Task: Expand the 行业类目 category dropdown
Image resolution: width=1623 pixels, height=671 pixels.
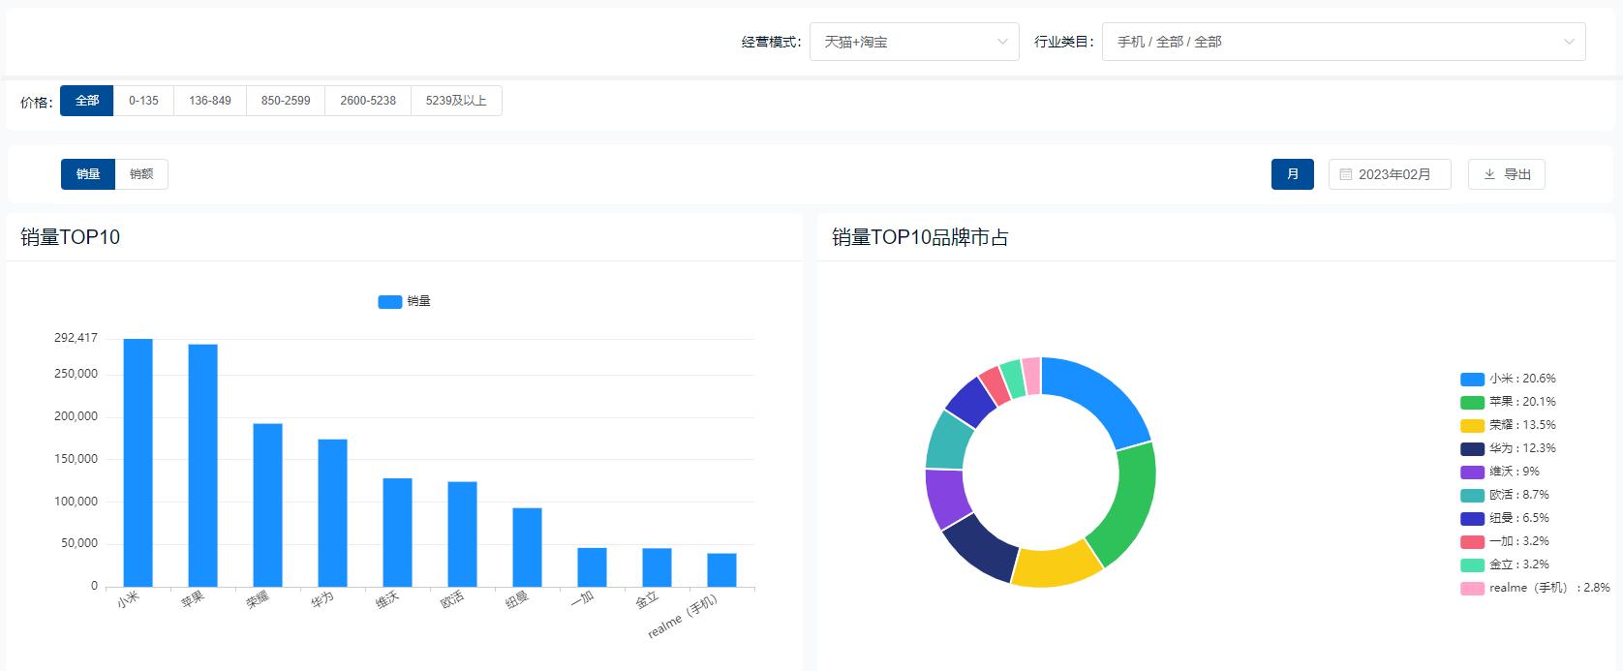Action: (1342, 42)
